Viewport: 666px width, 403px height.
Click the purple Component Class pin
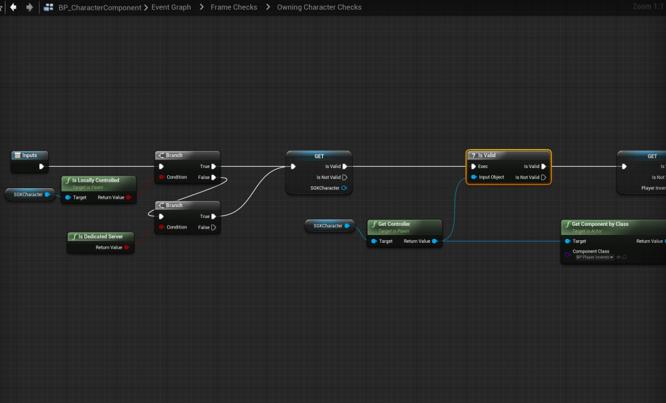point(566,253)
